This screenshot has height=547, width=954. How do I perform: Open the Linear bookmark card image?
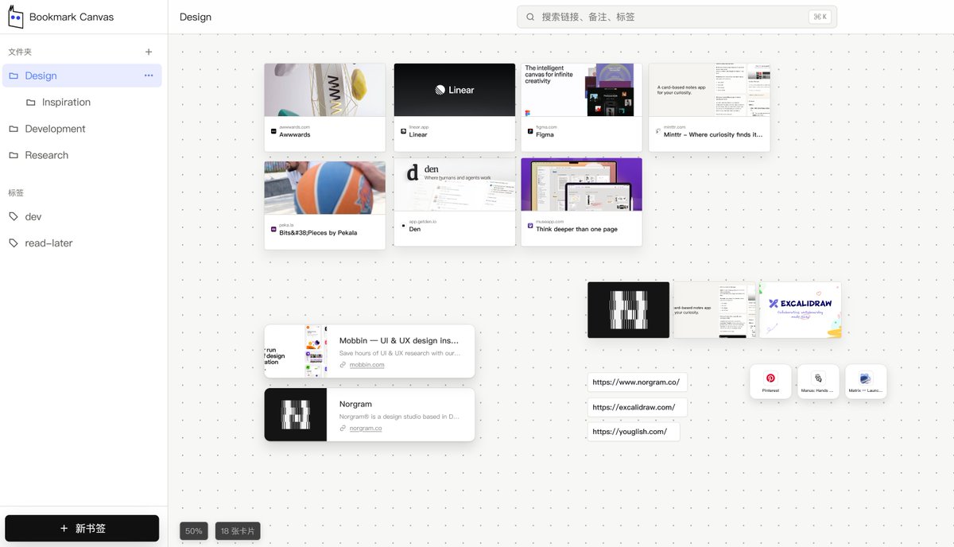pos(455,90)
